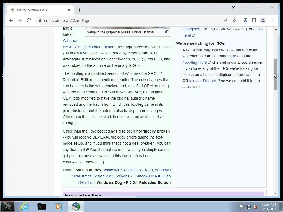Viewport: 283px width, 212px height.
Task: Toggle the browser side panel
Action: [x=254, y=20]
